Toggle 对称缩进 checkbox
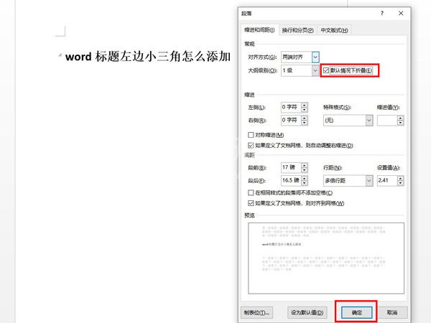The height and width of the screenshot is (323, 431). (x=251, y=135)
